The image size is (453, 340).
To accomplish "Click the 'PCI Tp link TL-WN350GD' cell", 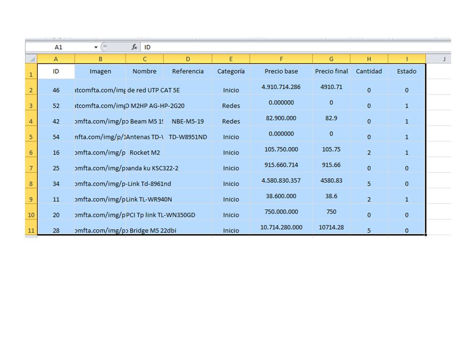I will (144, 212).
